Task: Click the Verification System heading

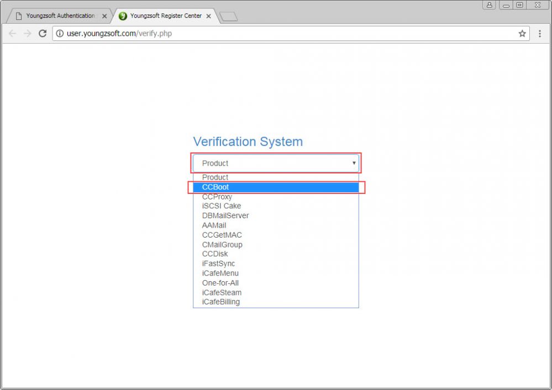Action: tap(248, 141)
